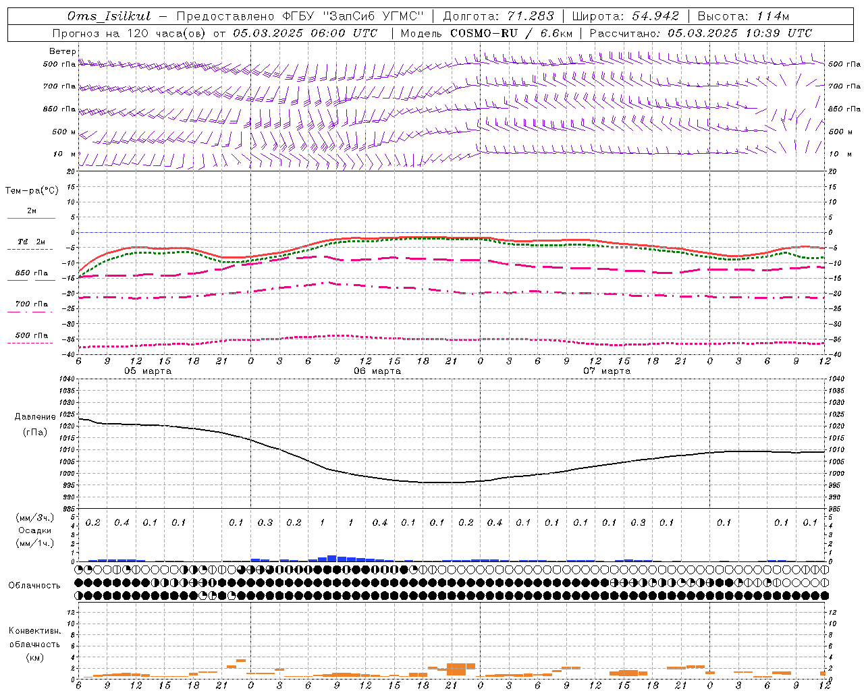This screenshot has width=864, height=691.
Task: Click the Конвективн. convective cloud label
Action: point(34,631)
